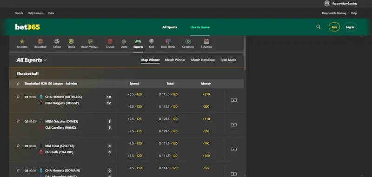Screen dimensions: 372x177
Task: Open the Favorites star sport icon
Action: point(22,42)
